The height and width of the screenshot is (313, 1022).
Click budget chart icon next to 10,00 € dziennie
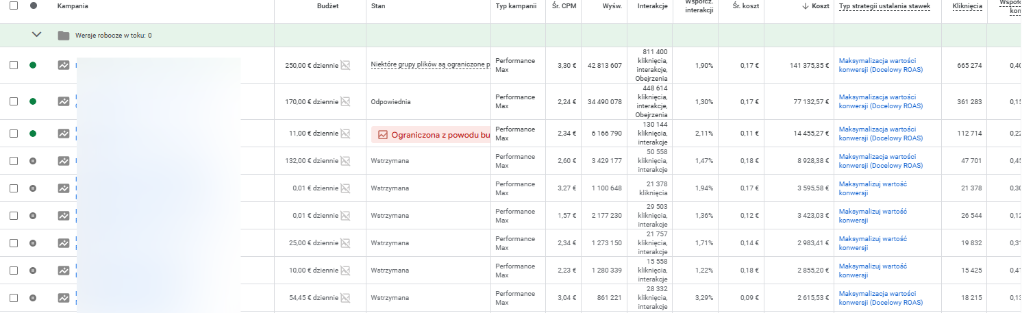pyautogui.click(x=346, y=271)
